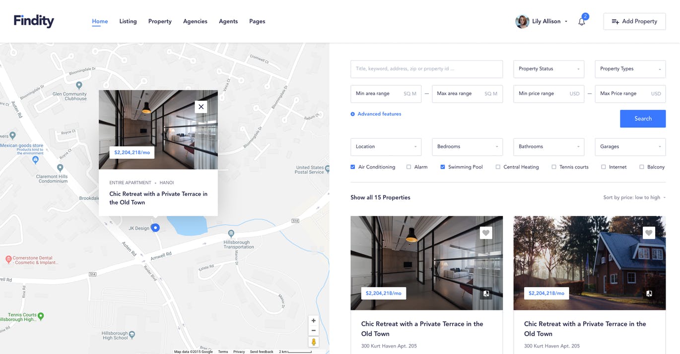Viewport: 680px width, 354px height.
Task: Enable the Tennis courts filter
Action: (x=553, y=167)
